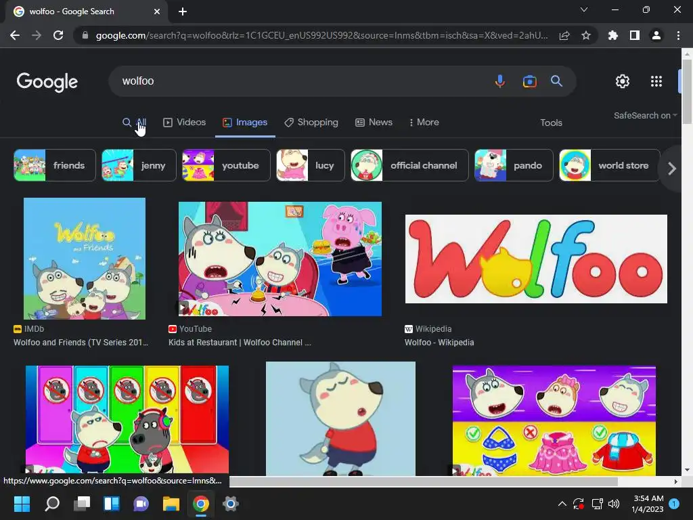Select the jenny suggestion chip
Image resolution: width=693 pixels, height=520 pixels.
(x=139, y=165)
